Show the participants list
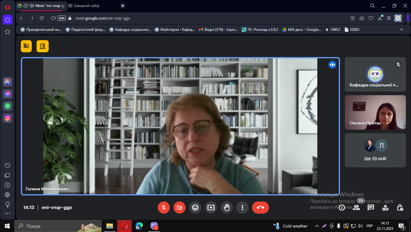Screen dimensions: 411x232 point(356,208)
